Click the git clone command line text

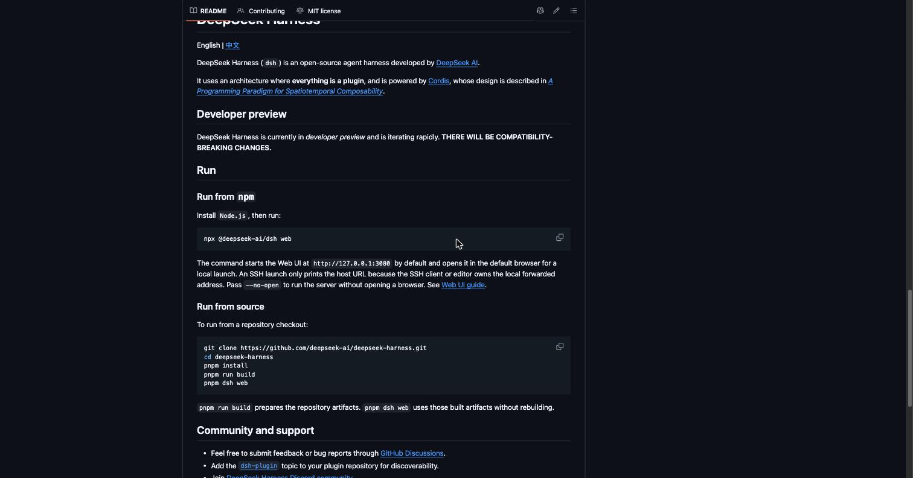click(x=315, y=348)
